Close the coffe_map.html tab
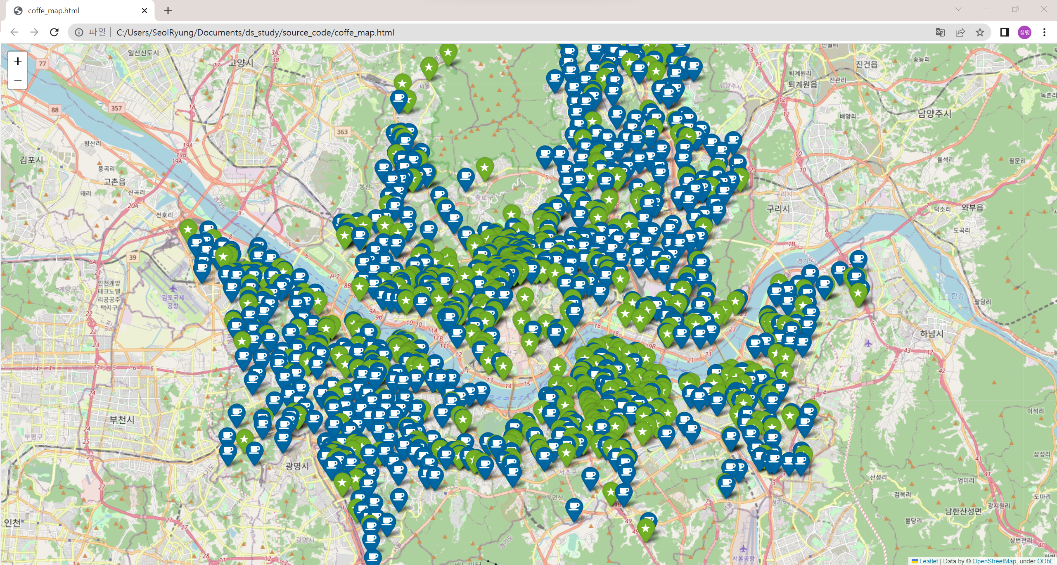The image size is (1057, 565). point(145,11)
